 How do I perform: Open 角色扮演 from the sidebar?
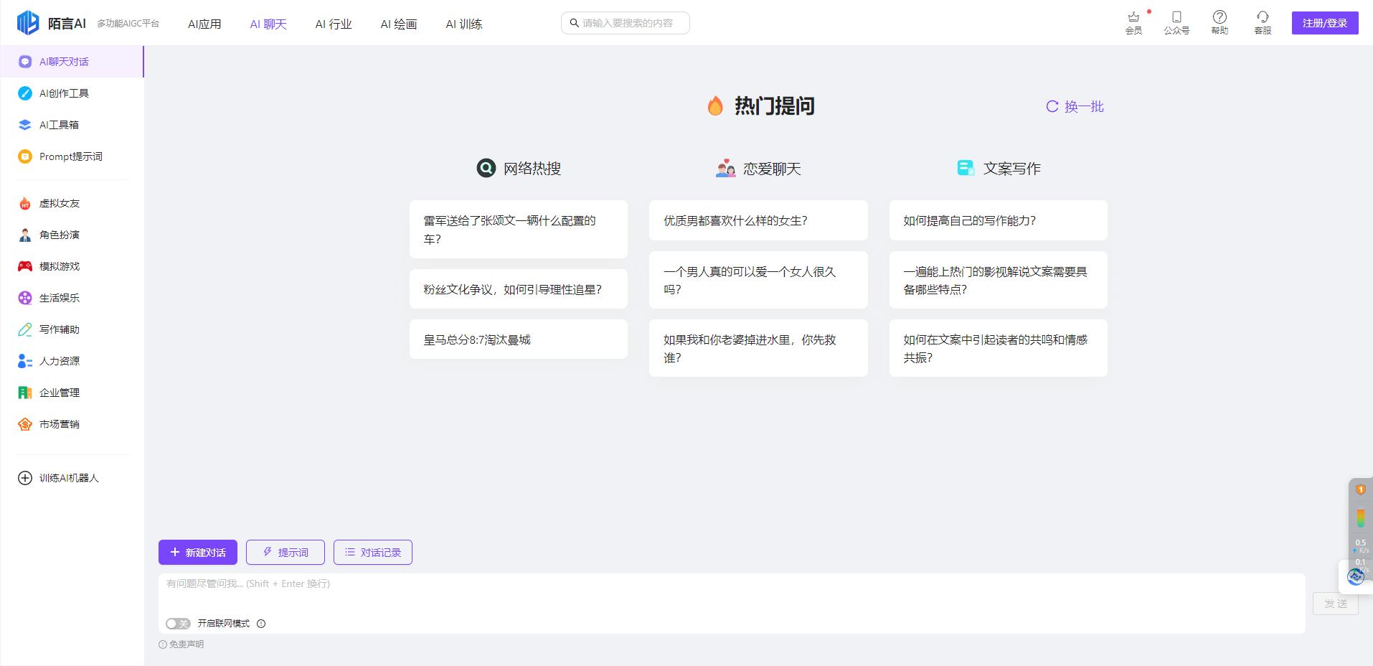pyautogui.click(x=60, y=235)
